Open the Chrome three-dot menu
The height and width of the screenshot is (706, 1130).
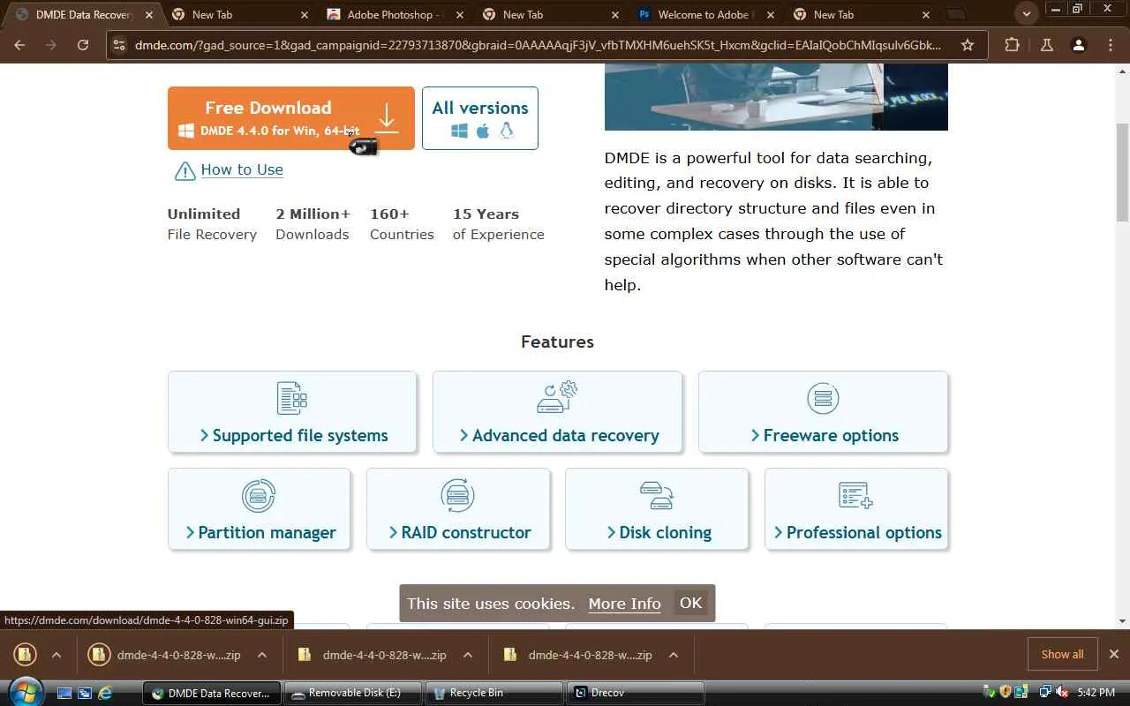(1111, 45)
